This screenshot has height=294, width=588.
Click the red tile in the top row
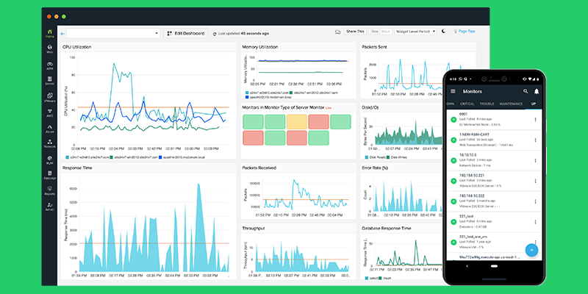tap(318, 122)
